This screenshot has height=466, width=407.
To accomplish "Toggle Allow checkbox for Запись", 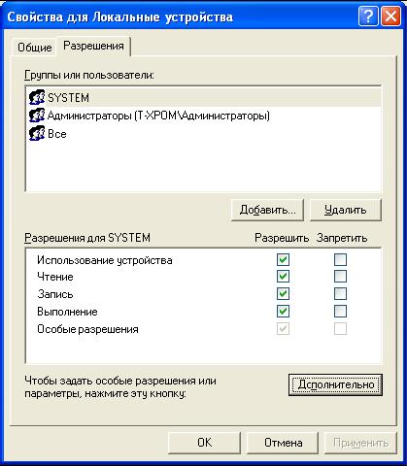I will pos(283,294).
